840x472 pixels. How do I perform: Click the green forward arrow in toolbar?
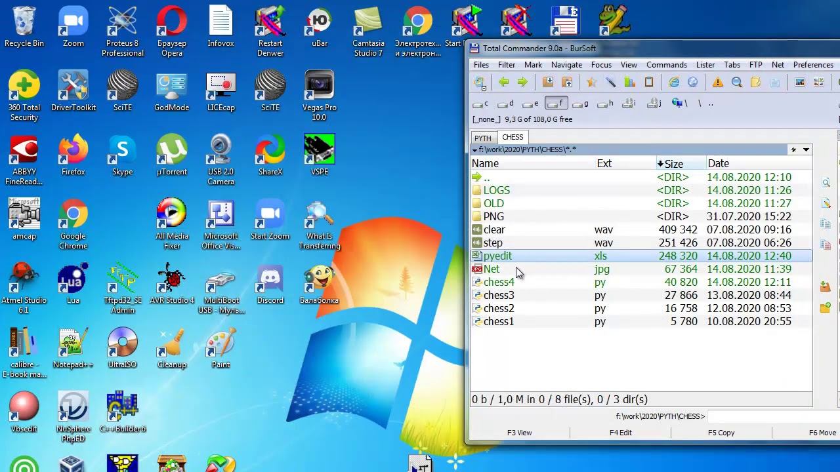pyautogui.click(x=522, y=82)
